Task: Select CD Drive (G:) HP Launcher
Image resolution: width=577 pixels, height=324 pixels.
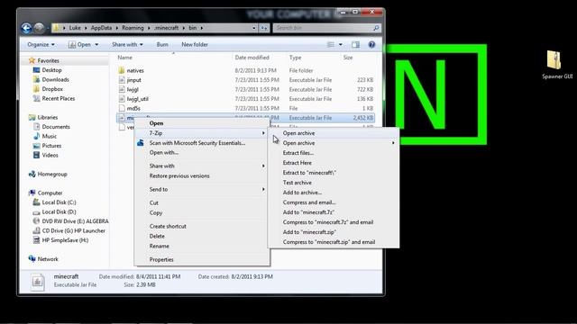Action: tap(74, 230)
